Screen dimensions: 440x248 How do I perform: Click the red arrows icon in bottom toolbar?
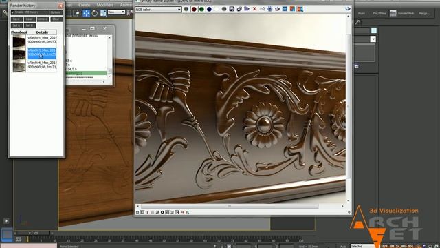pyautogui.click(x=182, y=212)
